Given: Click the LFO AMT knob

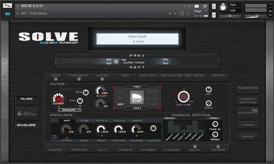Looking at the screenshot, I should [x=208, y=89].
